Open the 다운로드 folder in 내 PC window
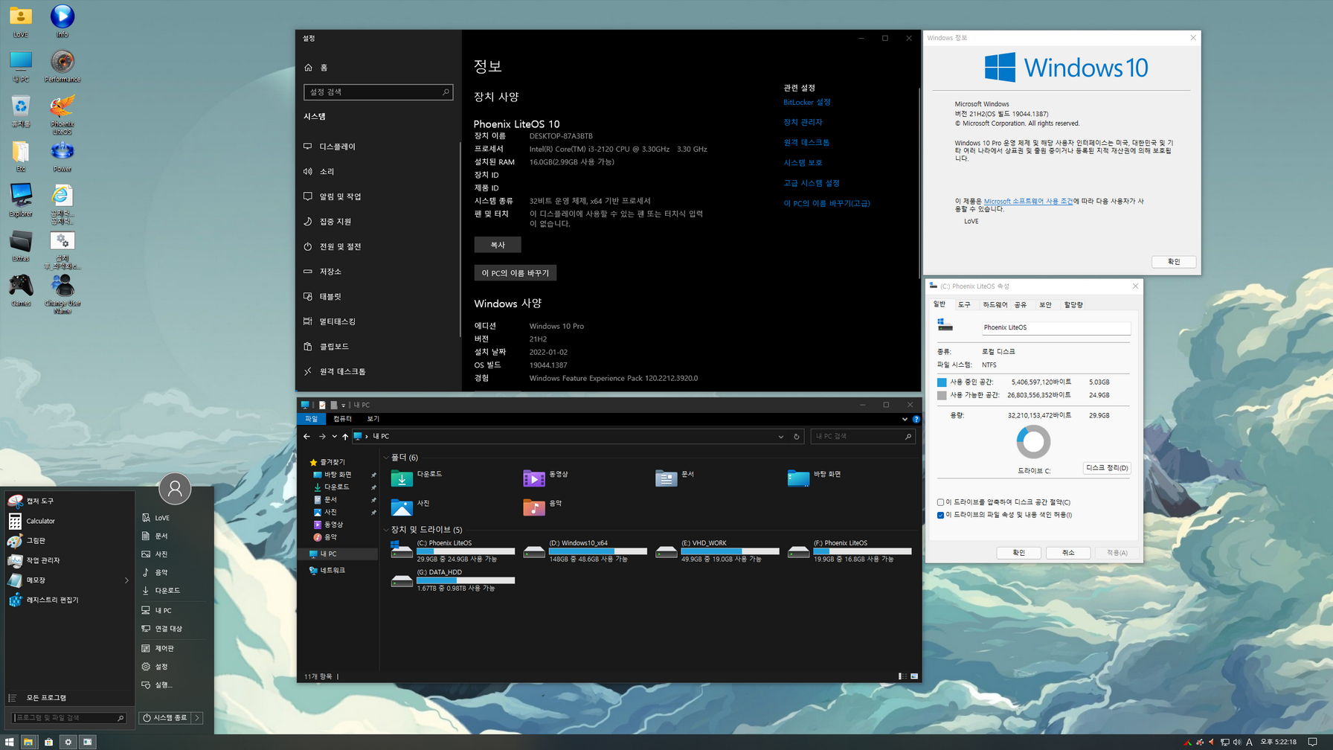The height and width of the screenshot is (750, 1333). pos(417,477)
